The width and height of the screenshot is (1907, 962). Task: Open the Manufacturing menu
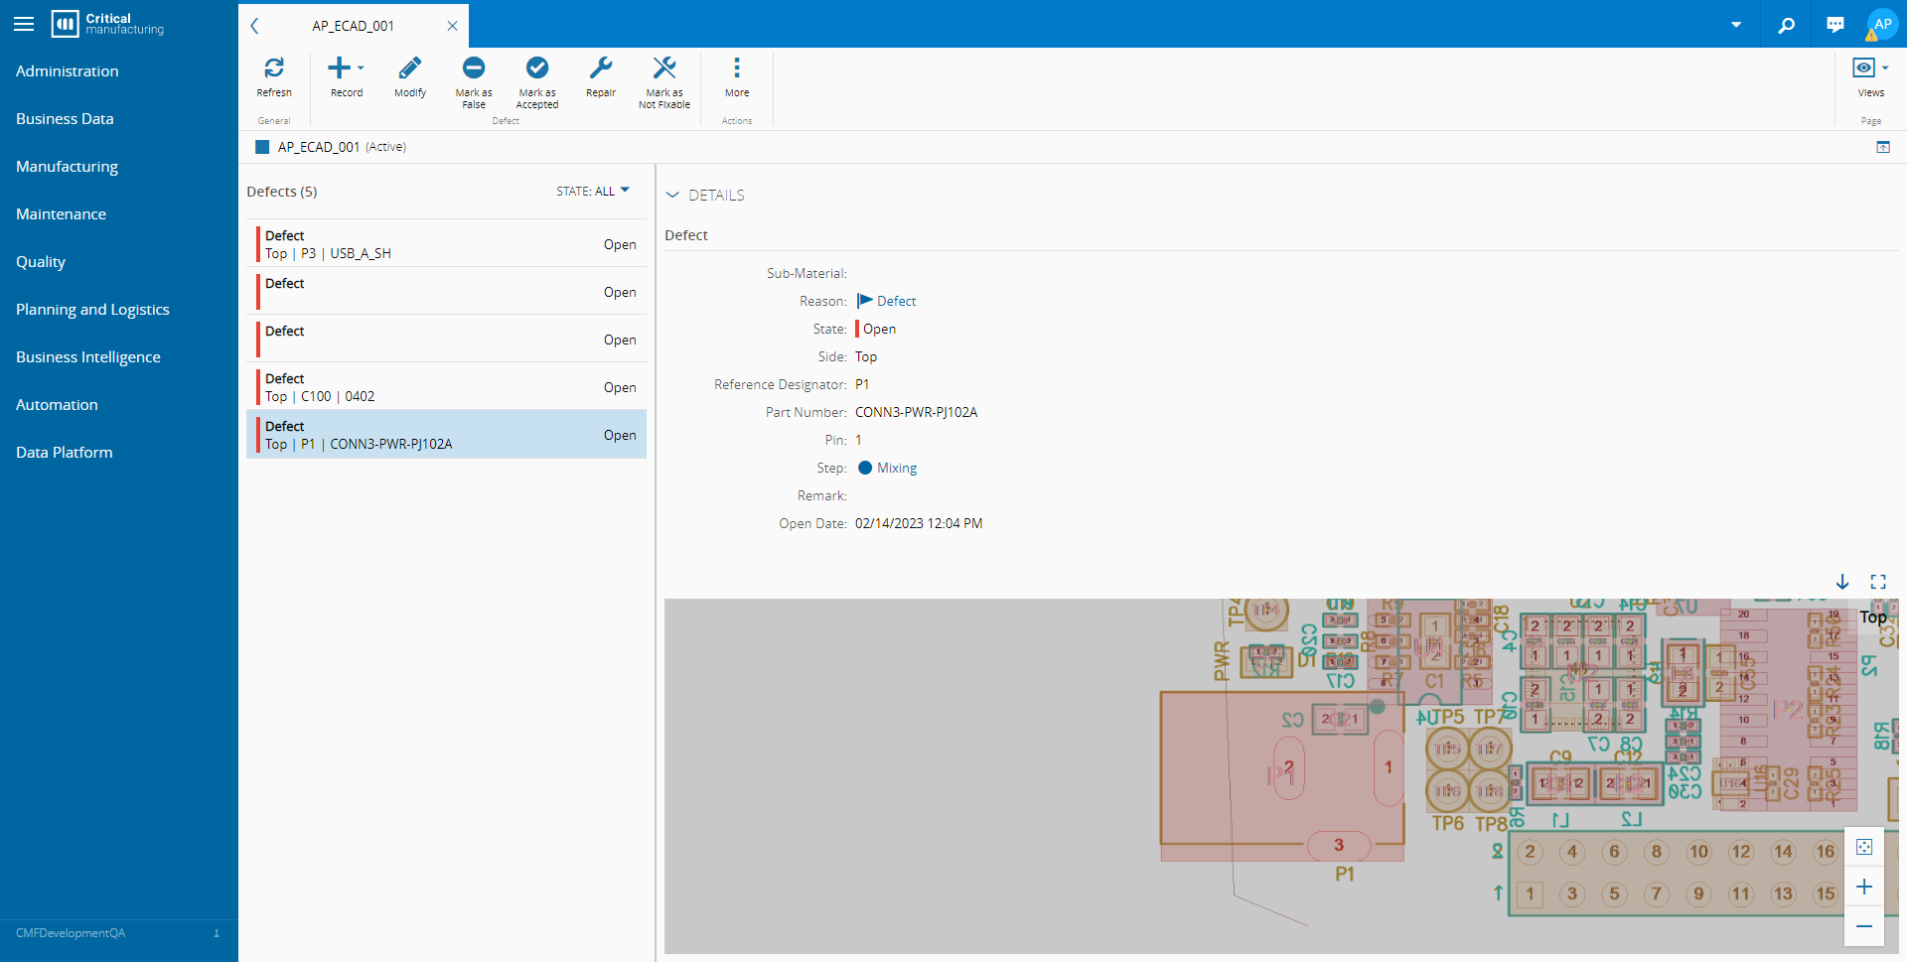tap(67, 166)
